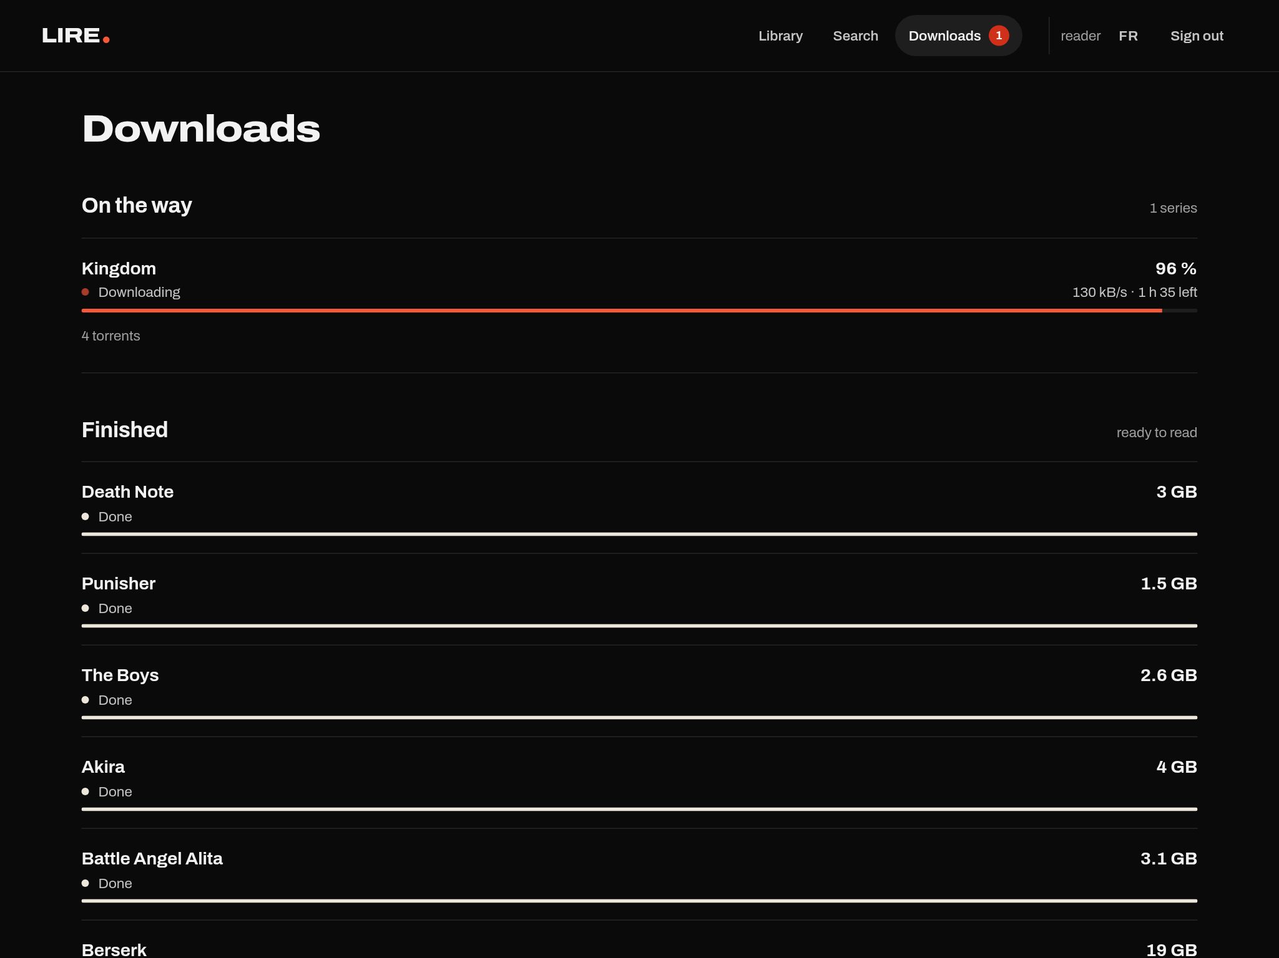Viewport: 1279px width, 958px height.
Task: Click the Downloads page title
Action: [x=201, y=128]
